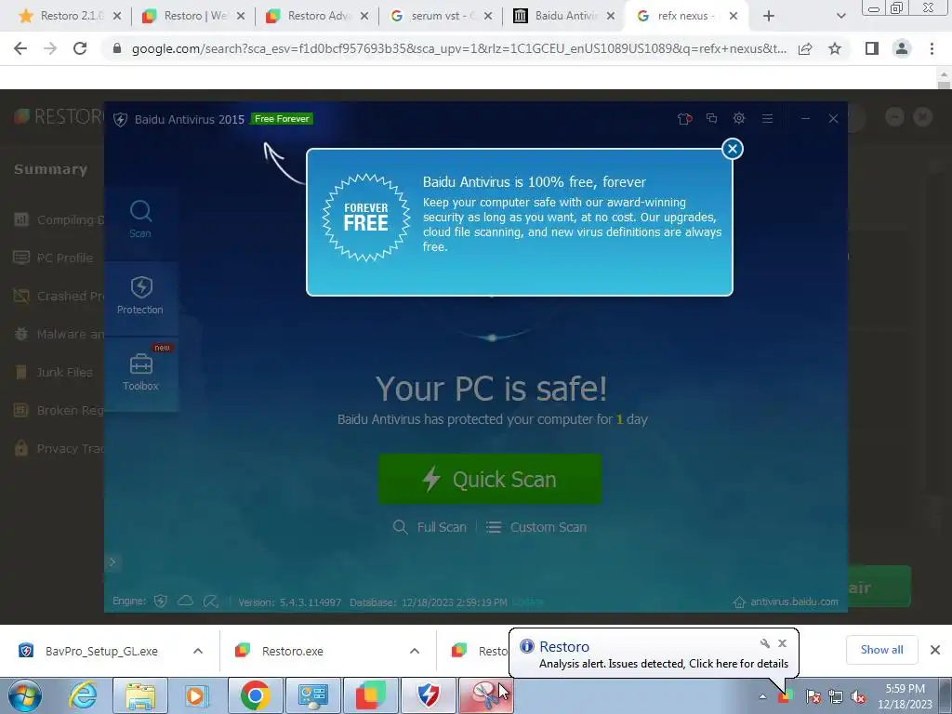Viewport: 952px width, 714px height.
Task: Close the Chrome downloads bar
Action: (x=935, y=650)
